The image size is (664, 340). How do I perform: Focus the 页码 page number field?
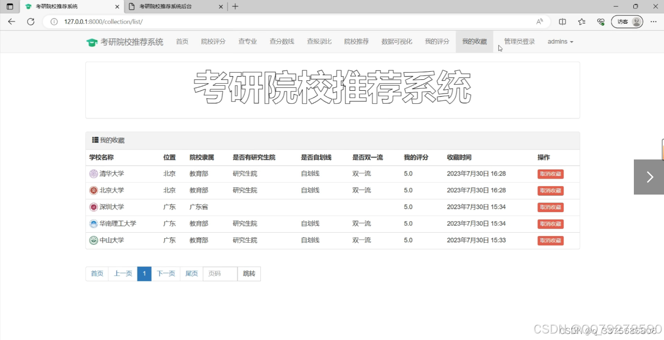(x=220, y=274)
